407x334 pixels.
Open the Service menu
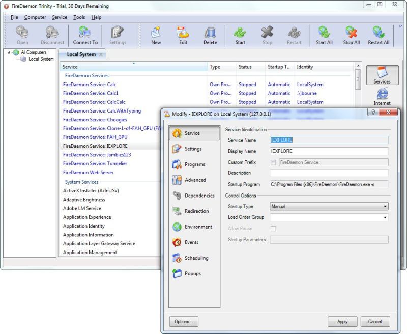(x=60, y=17)
